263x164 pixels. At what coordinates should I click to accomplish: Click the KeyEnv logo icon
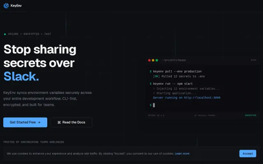coord(6,6)
